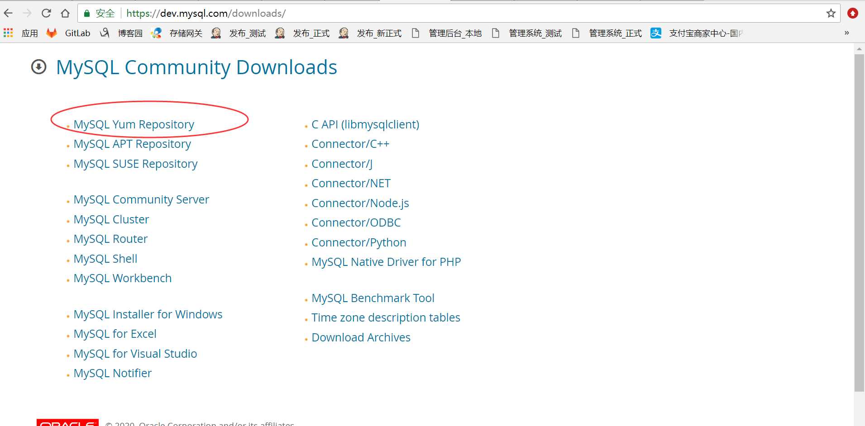Open Time zone description tables link

pyautogui.click(x=386, y=317)
